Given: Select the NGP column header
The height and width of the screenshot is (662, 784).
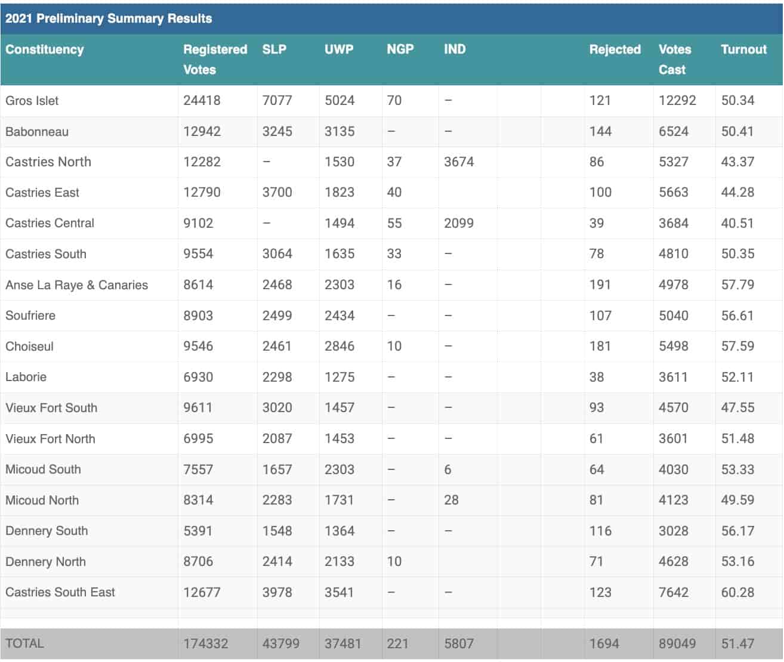Looking at the screenshot, I should [x=400, y=50].
